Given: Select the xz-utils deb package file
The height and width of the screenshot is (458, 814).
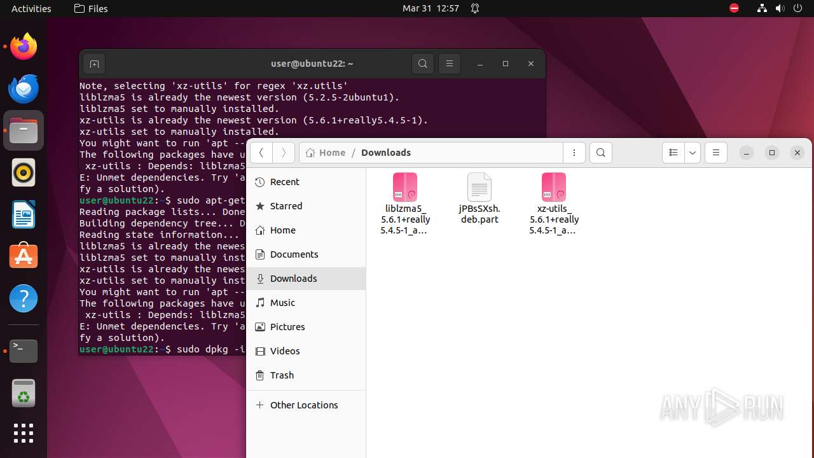Looking at the screenshot, I should (x=554, y=204).
